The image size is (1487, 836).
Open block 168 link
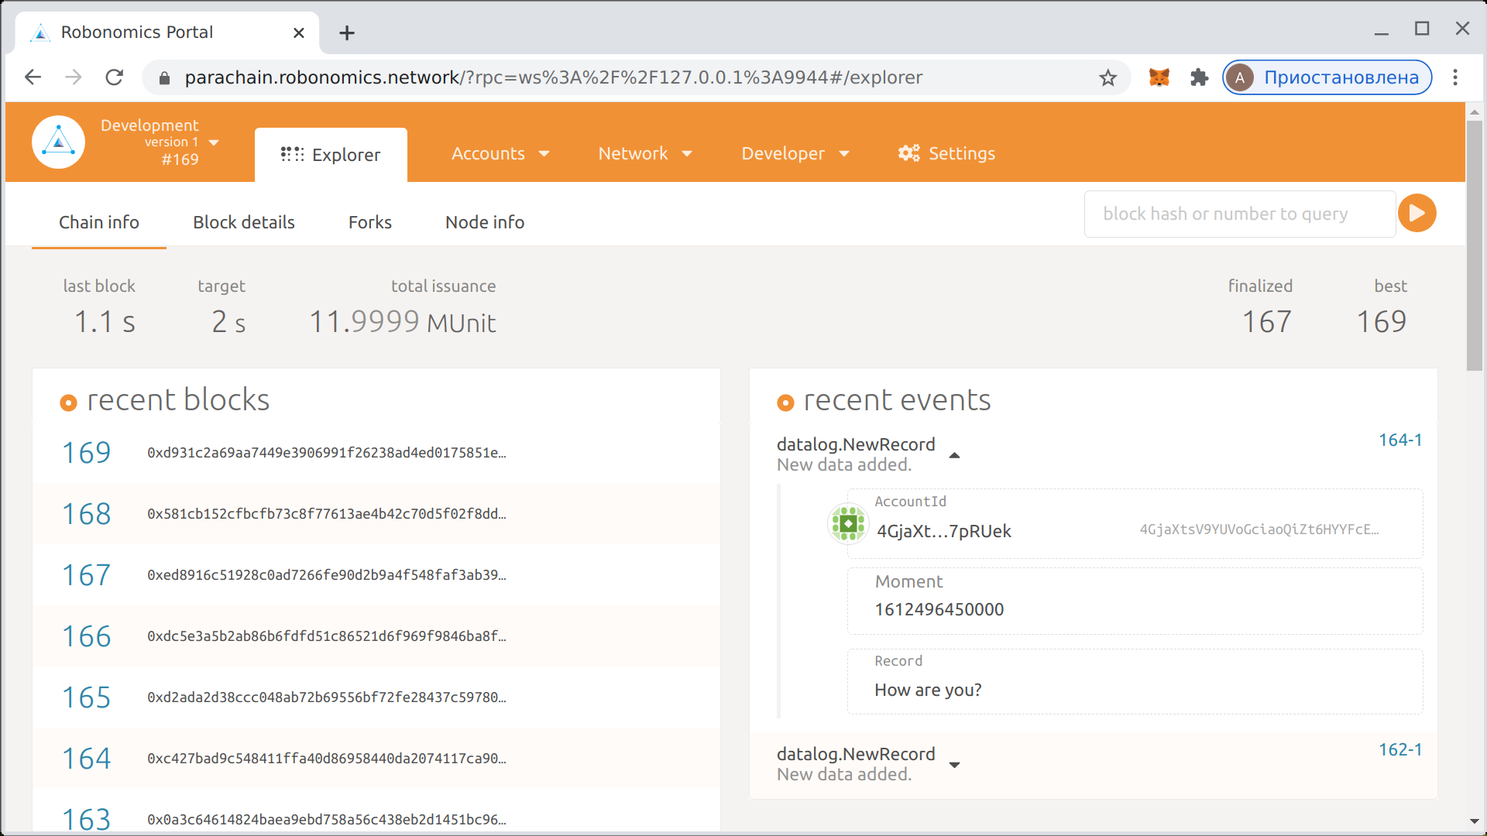[x=87, y=514]
